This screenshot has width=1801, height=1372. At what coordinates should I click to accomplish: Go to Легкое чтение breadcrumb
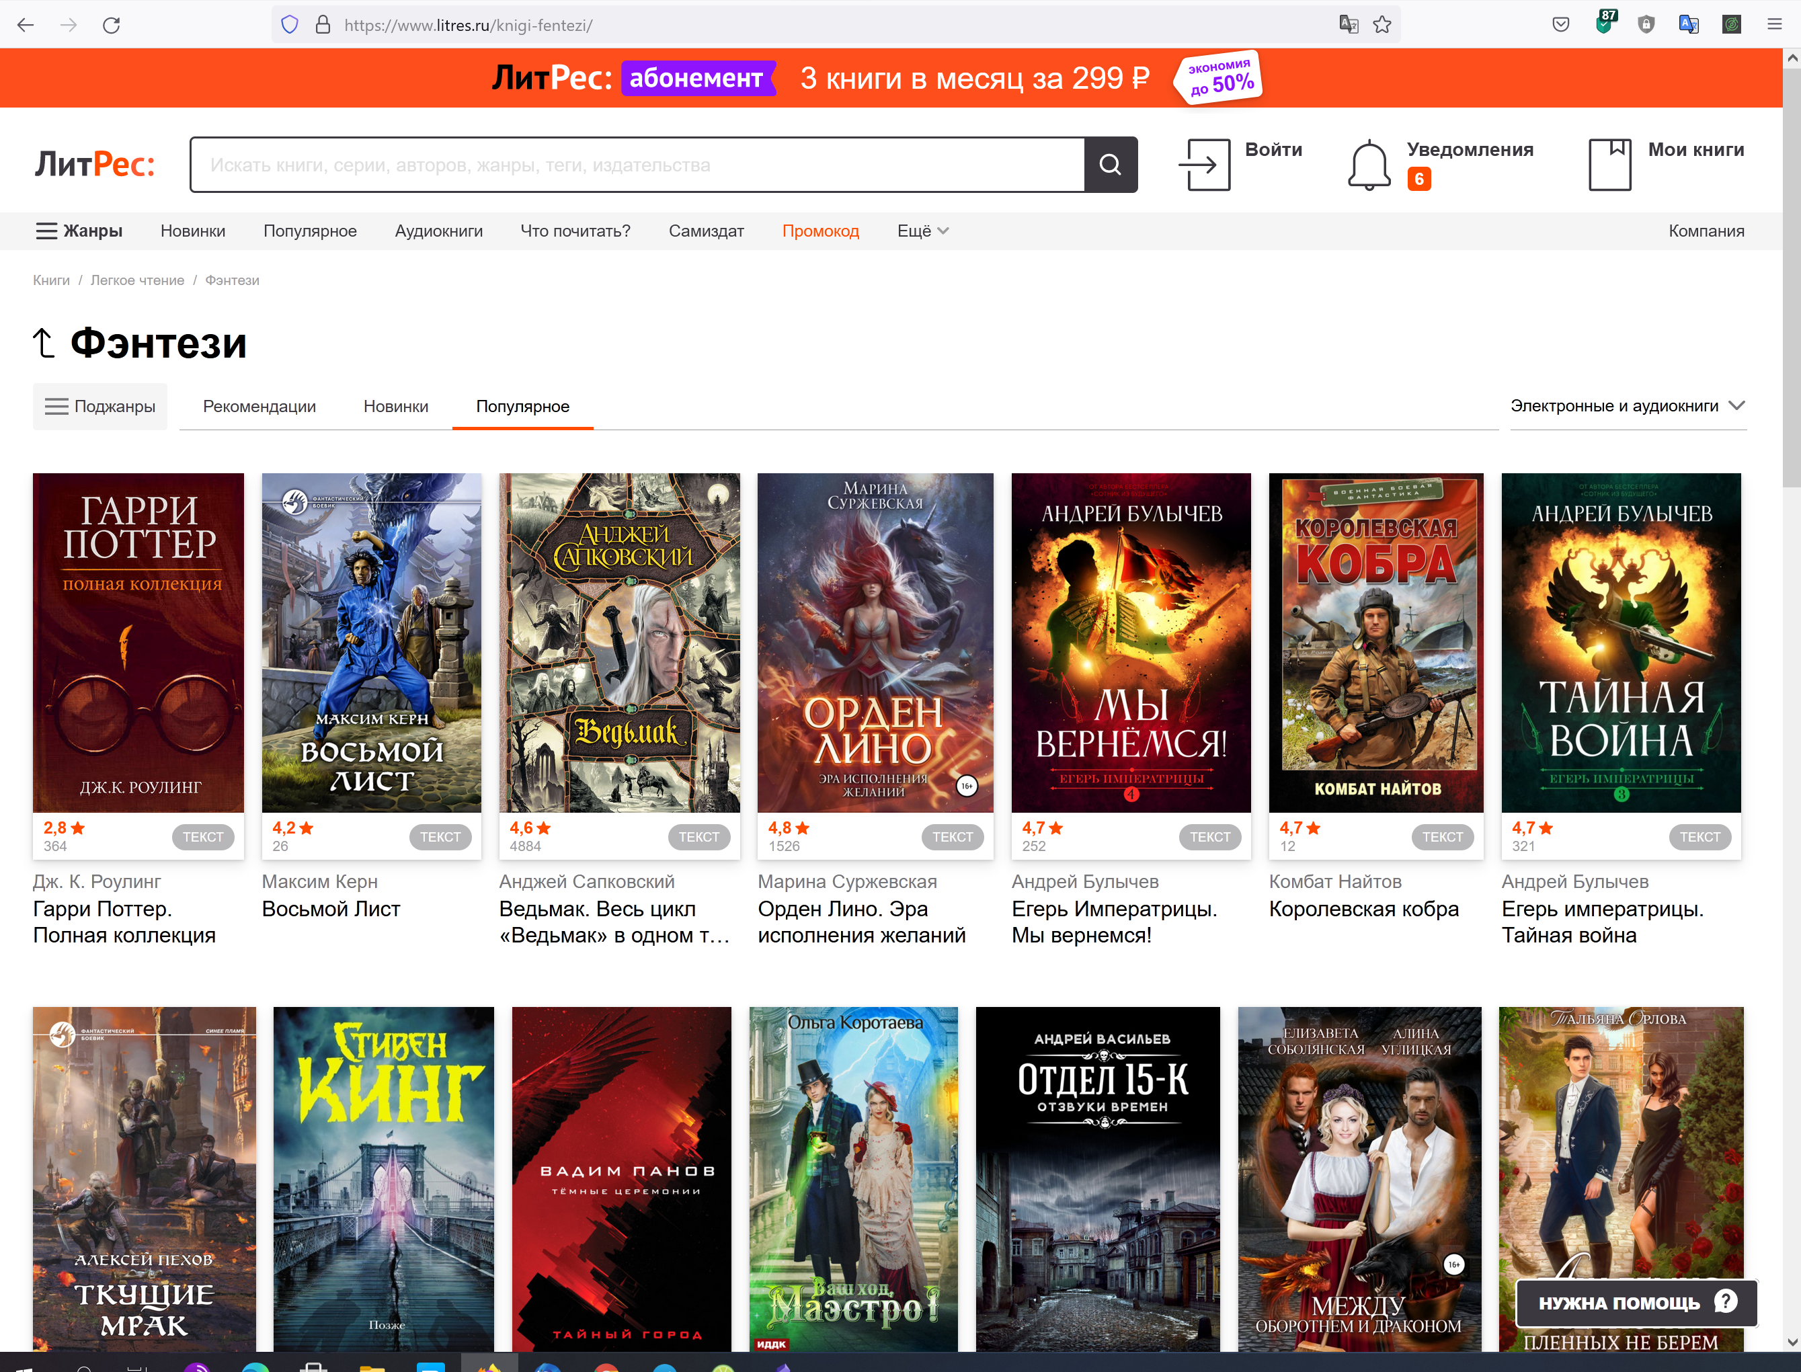click(x=137, y=280)
